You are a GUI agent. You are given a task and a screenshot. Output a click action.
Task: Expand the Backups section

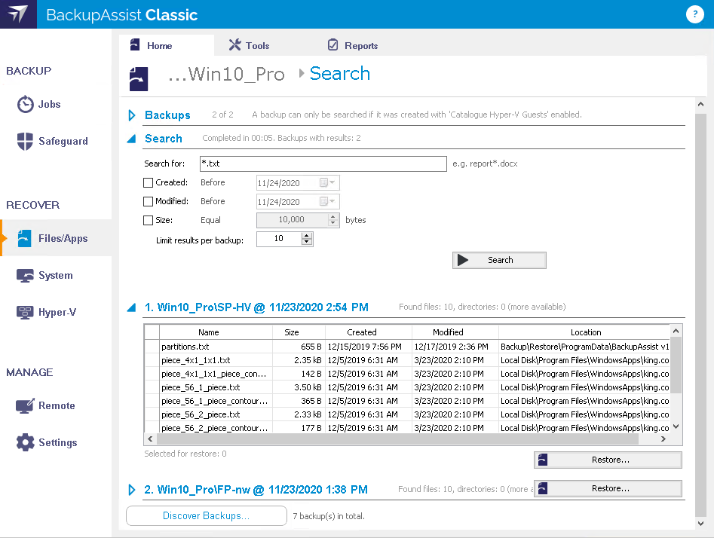click(132, 115)
